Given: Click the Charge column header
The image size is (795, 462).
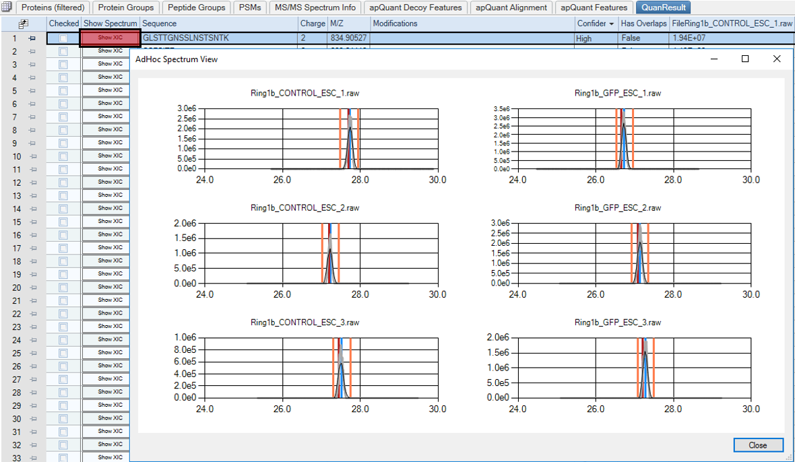Looking at the screenshot, I should tap(313, 24).
